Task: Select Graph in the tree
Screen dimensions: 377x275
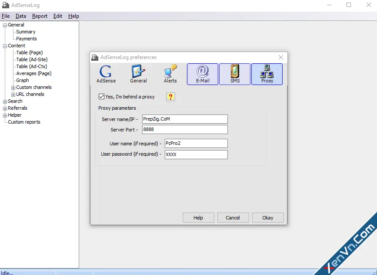Action: [23, 80]
